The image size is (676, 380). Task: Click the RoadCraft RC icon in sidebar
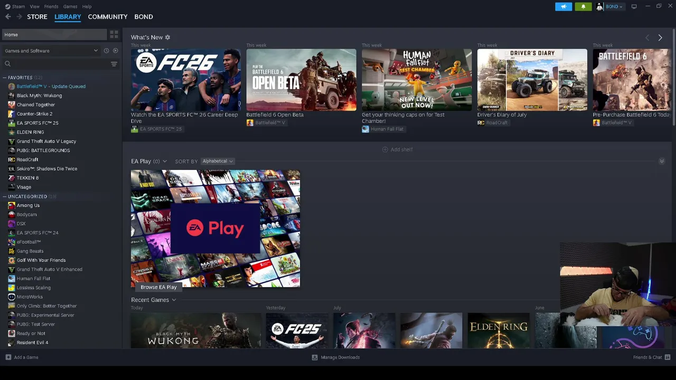[12, 159]
